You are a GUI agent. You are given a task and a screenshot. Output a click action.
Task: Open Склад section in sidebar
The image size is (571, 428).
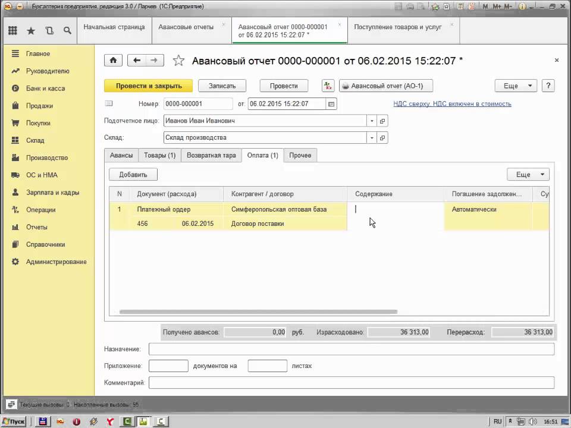click(x=35, y=140)
